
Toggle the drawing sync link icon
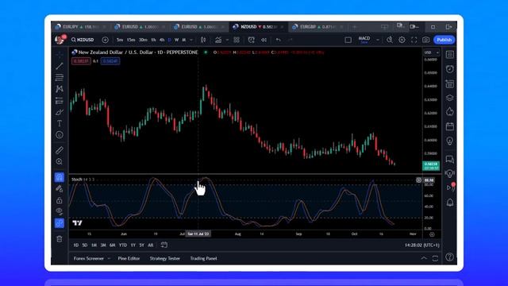click(x=60, y=223)
